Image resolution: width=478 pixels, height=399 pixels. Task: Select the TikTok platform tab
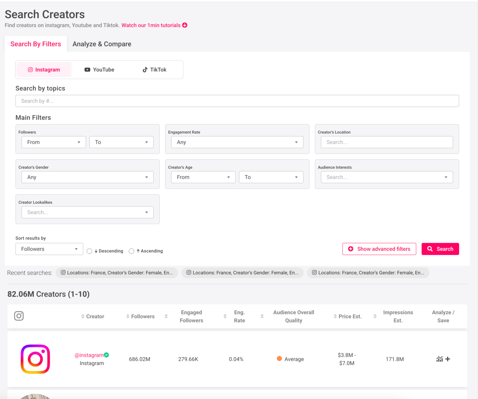(x=155, y=70)
